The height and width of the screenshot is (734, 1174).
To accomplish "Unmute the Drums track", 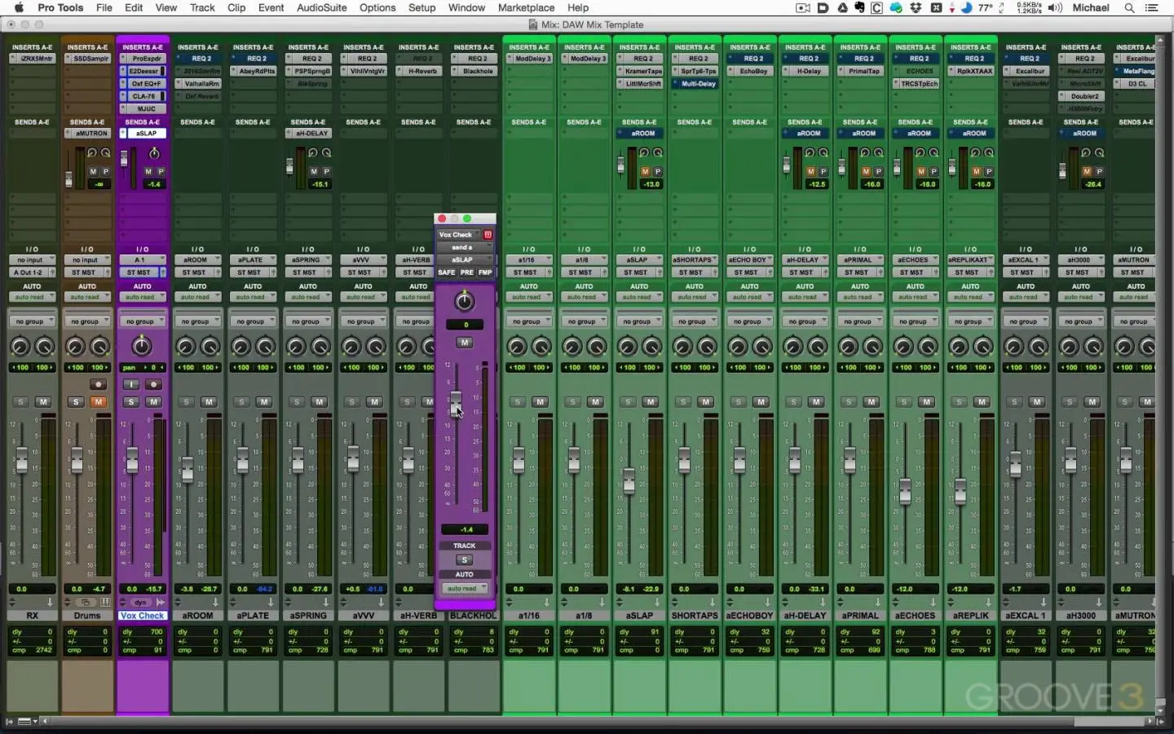I will click(99, 402).
